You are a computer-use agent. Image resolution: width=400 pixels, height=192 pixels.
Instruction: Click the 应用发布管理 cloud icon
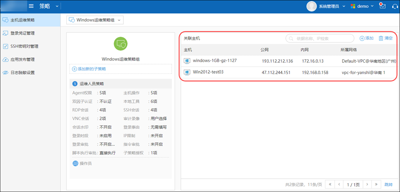[x=5, y=60]
